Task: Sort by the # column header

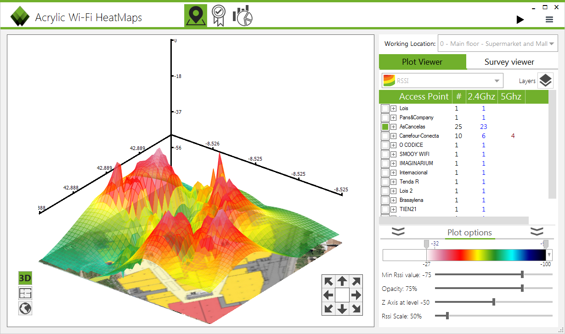Action: coord(458,96)
